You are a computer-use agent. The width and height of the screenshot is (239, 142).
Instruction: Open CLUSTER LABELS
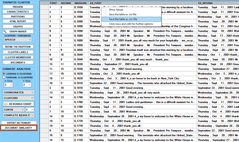[x=18, y=52]
